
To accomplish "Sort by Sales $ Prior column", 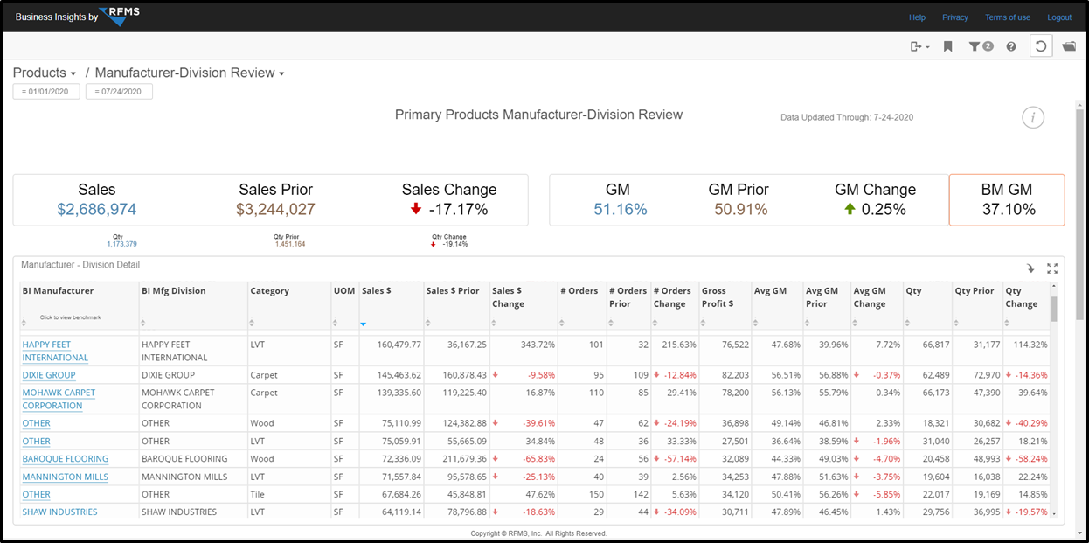I will click(428, 324).
